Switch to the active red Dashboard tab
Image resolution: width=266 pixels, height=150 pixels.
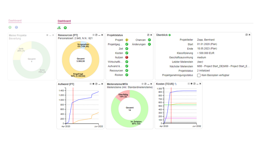click(x=64, y=21)
